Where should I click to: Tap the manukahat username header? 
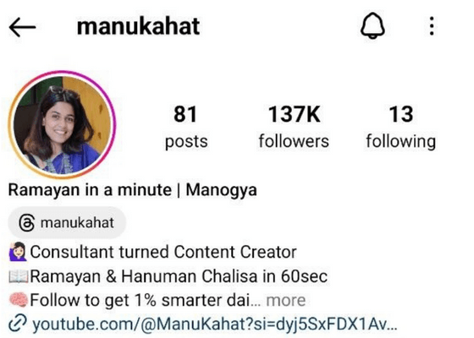138,26
